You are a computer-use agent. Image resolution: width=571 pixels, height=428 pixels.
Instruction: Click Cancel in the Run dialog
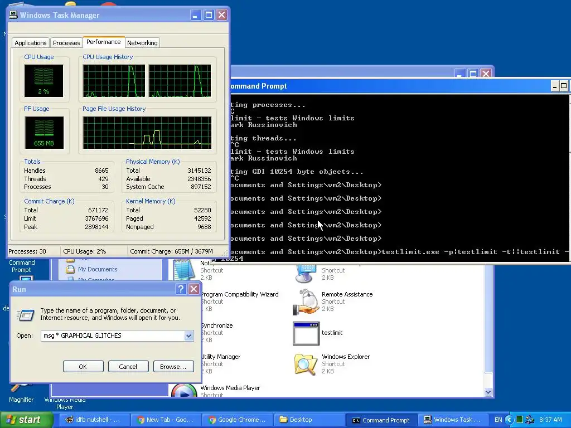click(x=128, y=367)
